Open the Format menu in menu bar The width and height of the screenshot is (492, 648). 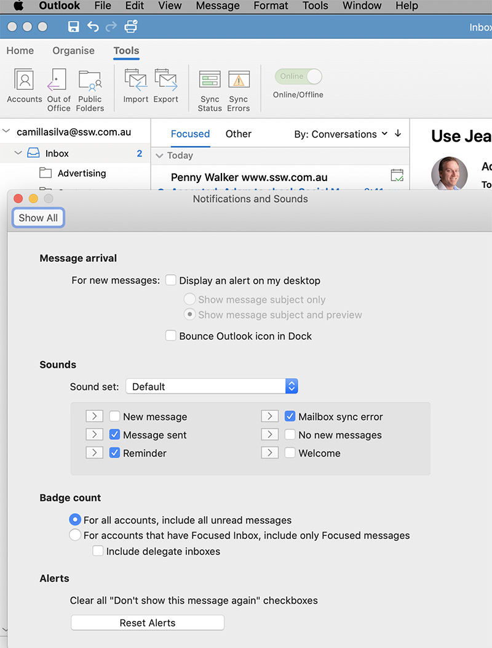pyautogui.click(x=271, y=6)
